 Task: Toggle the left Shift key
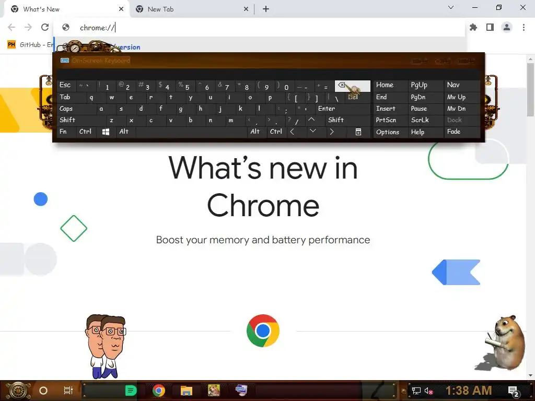click(x=81, y=120)
